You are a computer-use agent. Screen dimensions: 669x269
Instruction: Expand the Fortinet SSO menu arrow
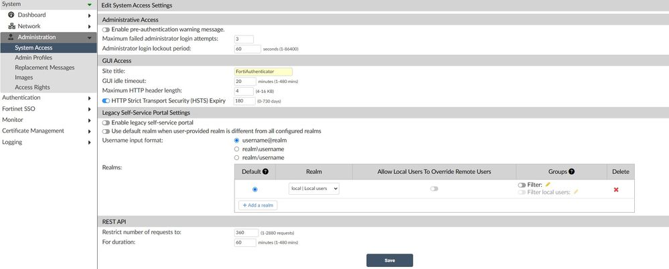tap(90, 109)
